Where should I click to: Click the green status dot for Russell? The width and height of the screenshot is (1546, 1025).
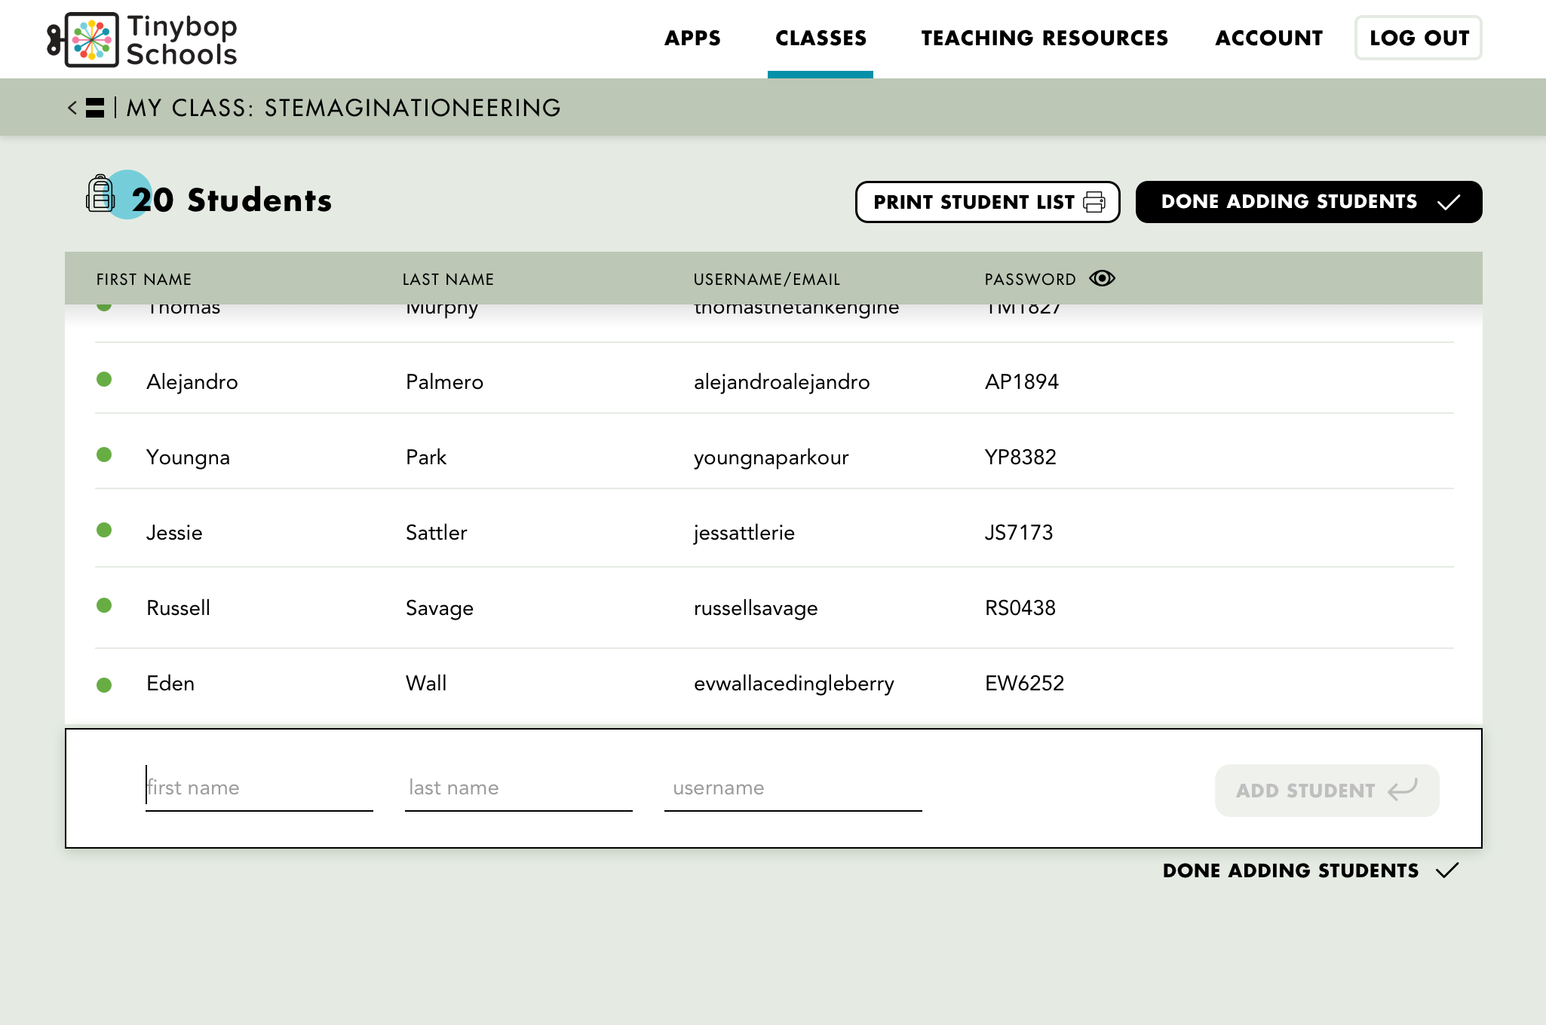[x=104, y=605]
